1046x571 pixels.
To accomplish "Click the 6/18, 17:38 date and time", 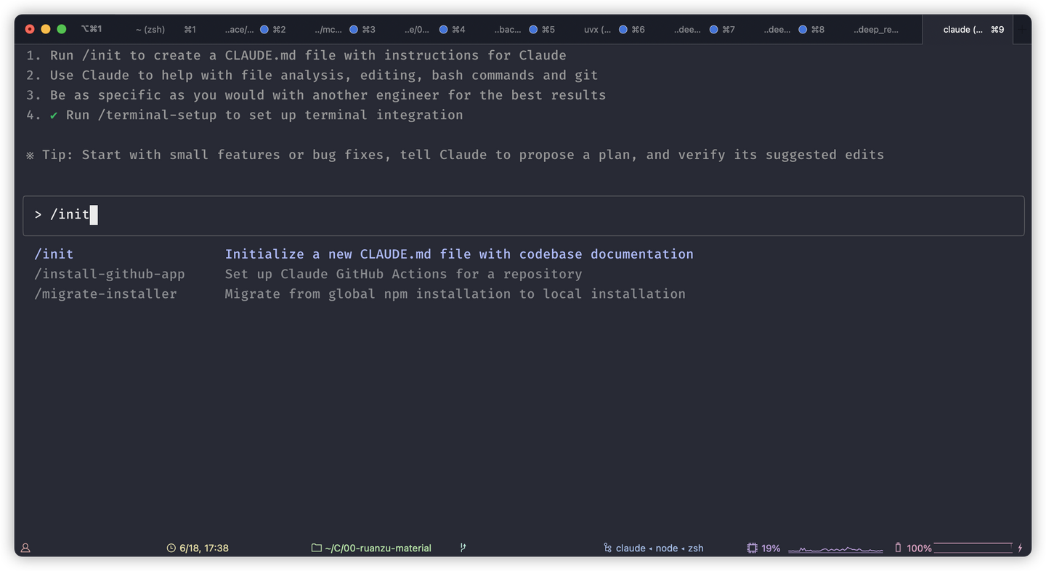I will pyautogui.click(x=204, y=548).
